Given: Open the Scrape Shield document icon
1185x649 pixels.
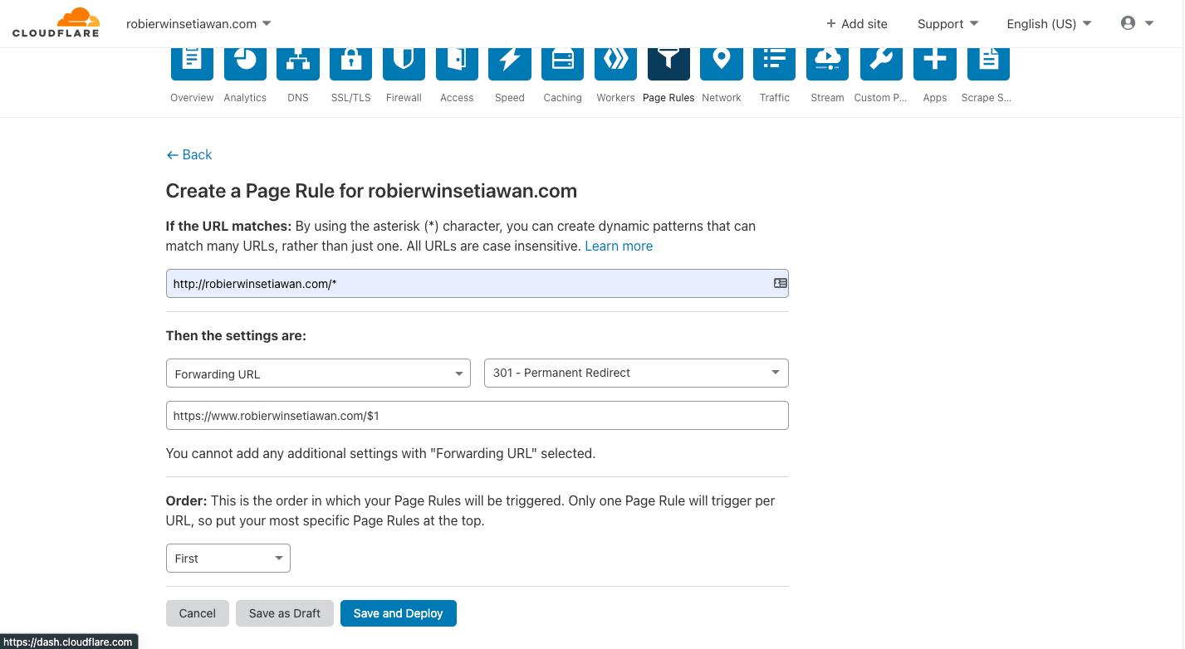Looking at the screenshot, I should pos(988,64).
